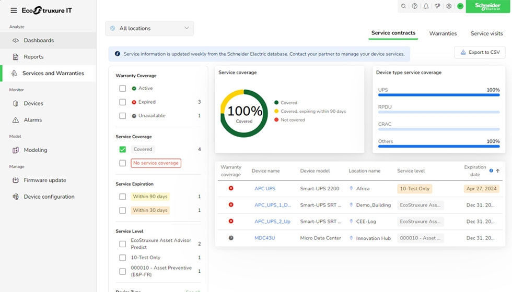Image resolution: width=512 pixels, height=292 pixels.
Task: Toggle the hamburger menu icon
Action: 14,10
